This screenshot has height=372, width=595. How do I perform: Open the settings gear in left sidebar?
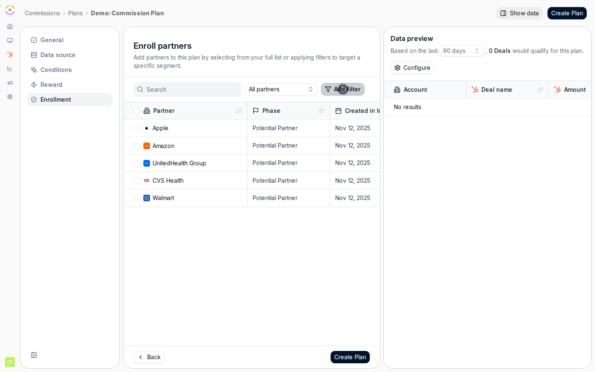[x=10, y=97]
